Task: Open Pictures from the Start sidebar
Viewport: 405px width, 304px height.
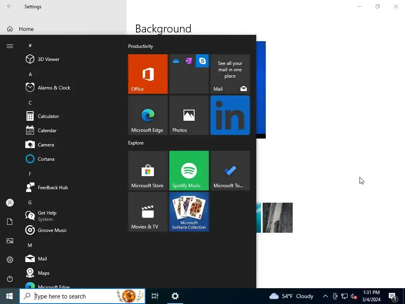Action: (x=10, y=241)
